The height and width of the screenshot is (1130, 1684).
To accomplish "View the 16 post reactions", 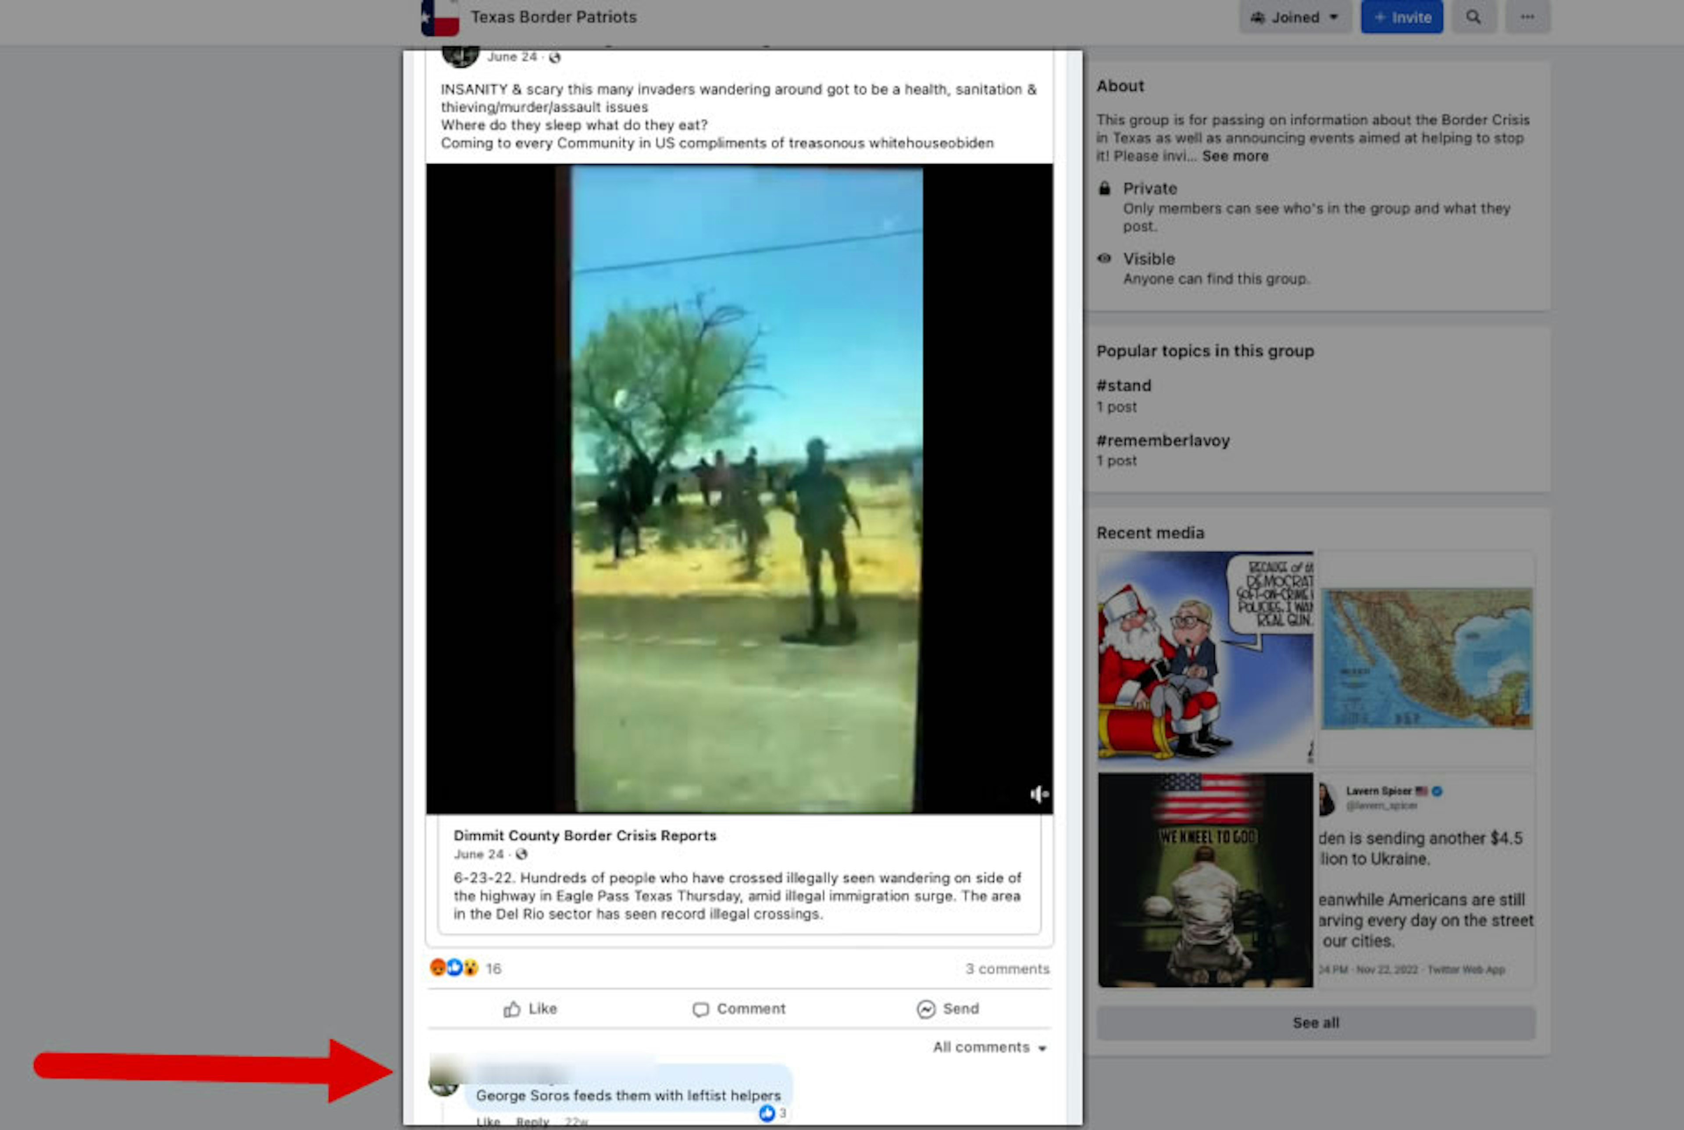I will [465, 968].
